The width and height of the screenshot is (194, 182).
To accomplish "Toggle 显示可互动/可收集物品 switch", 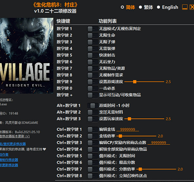I will click(92, 95).
